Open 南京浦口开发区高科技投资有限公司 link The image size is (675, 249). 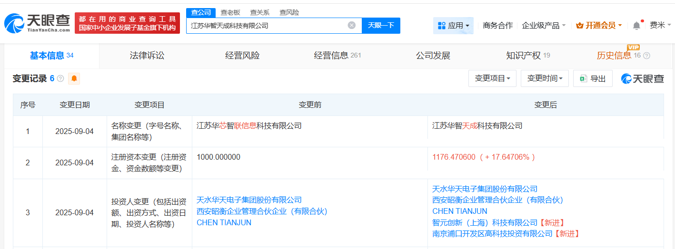tap(492, 233)
